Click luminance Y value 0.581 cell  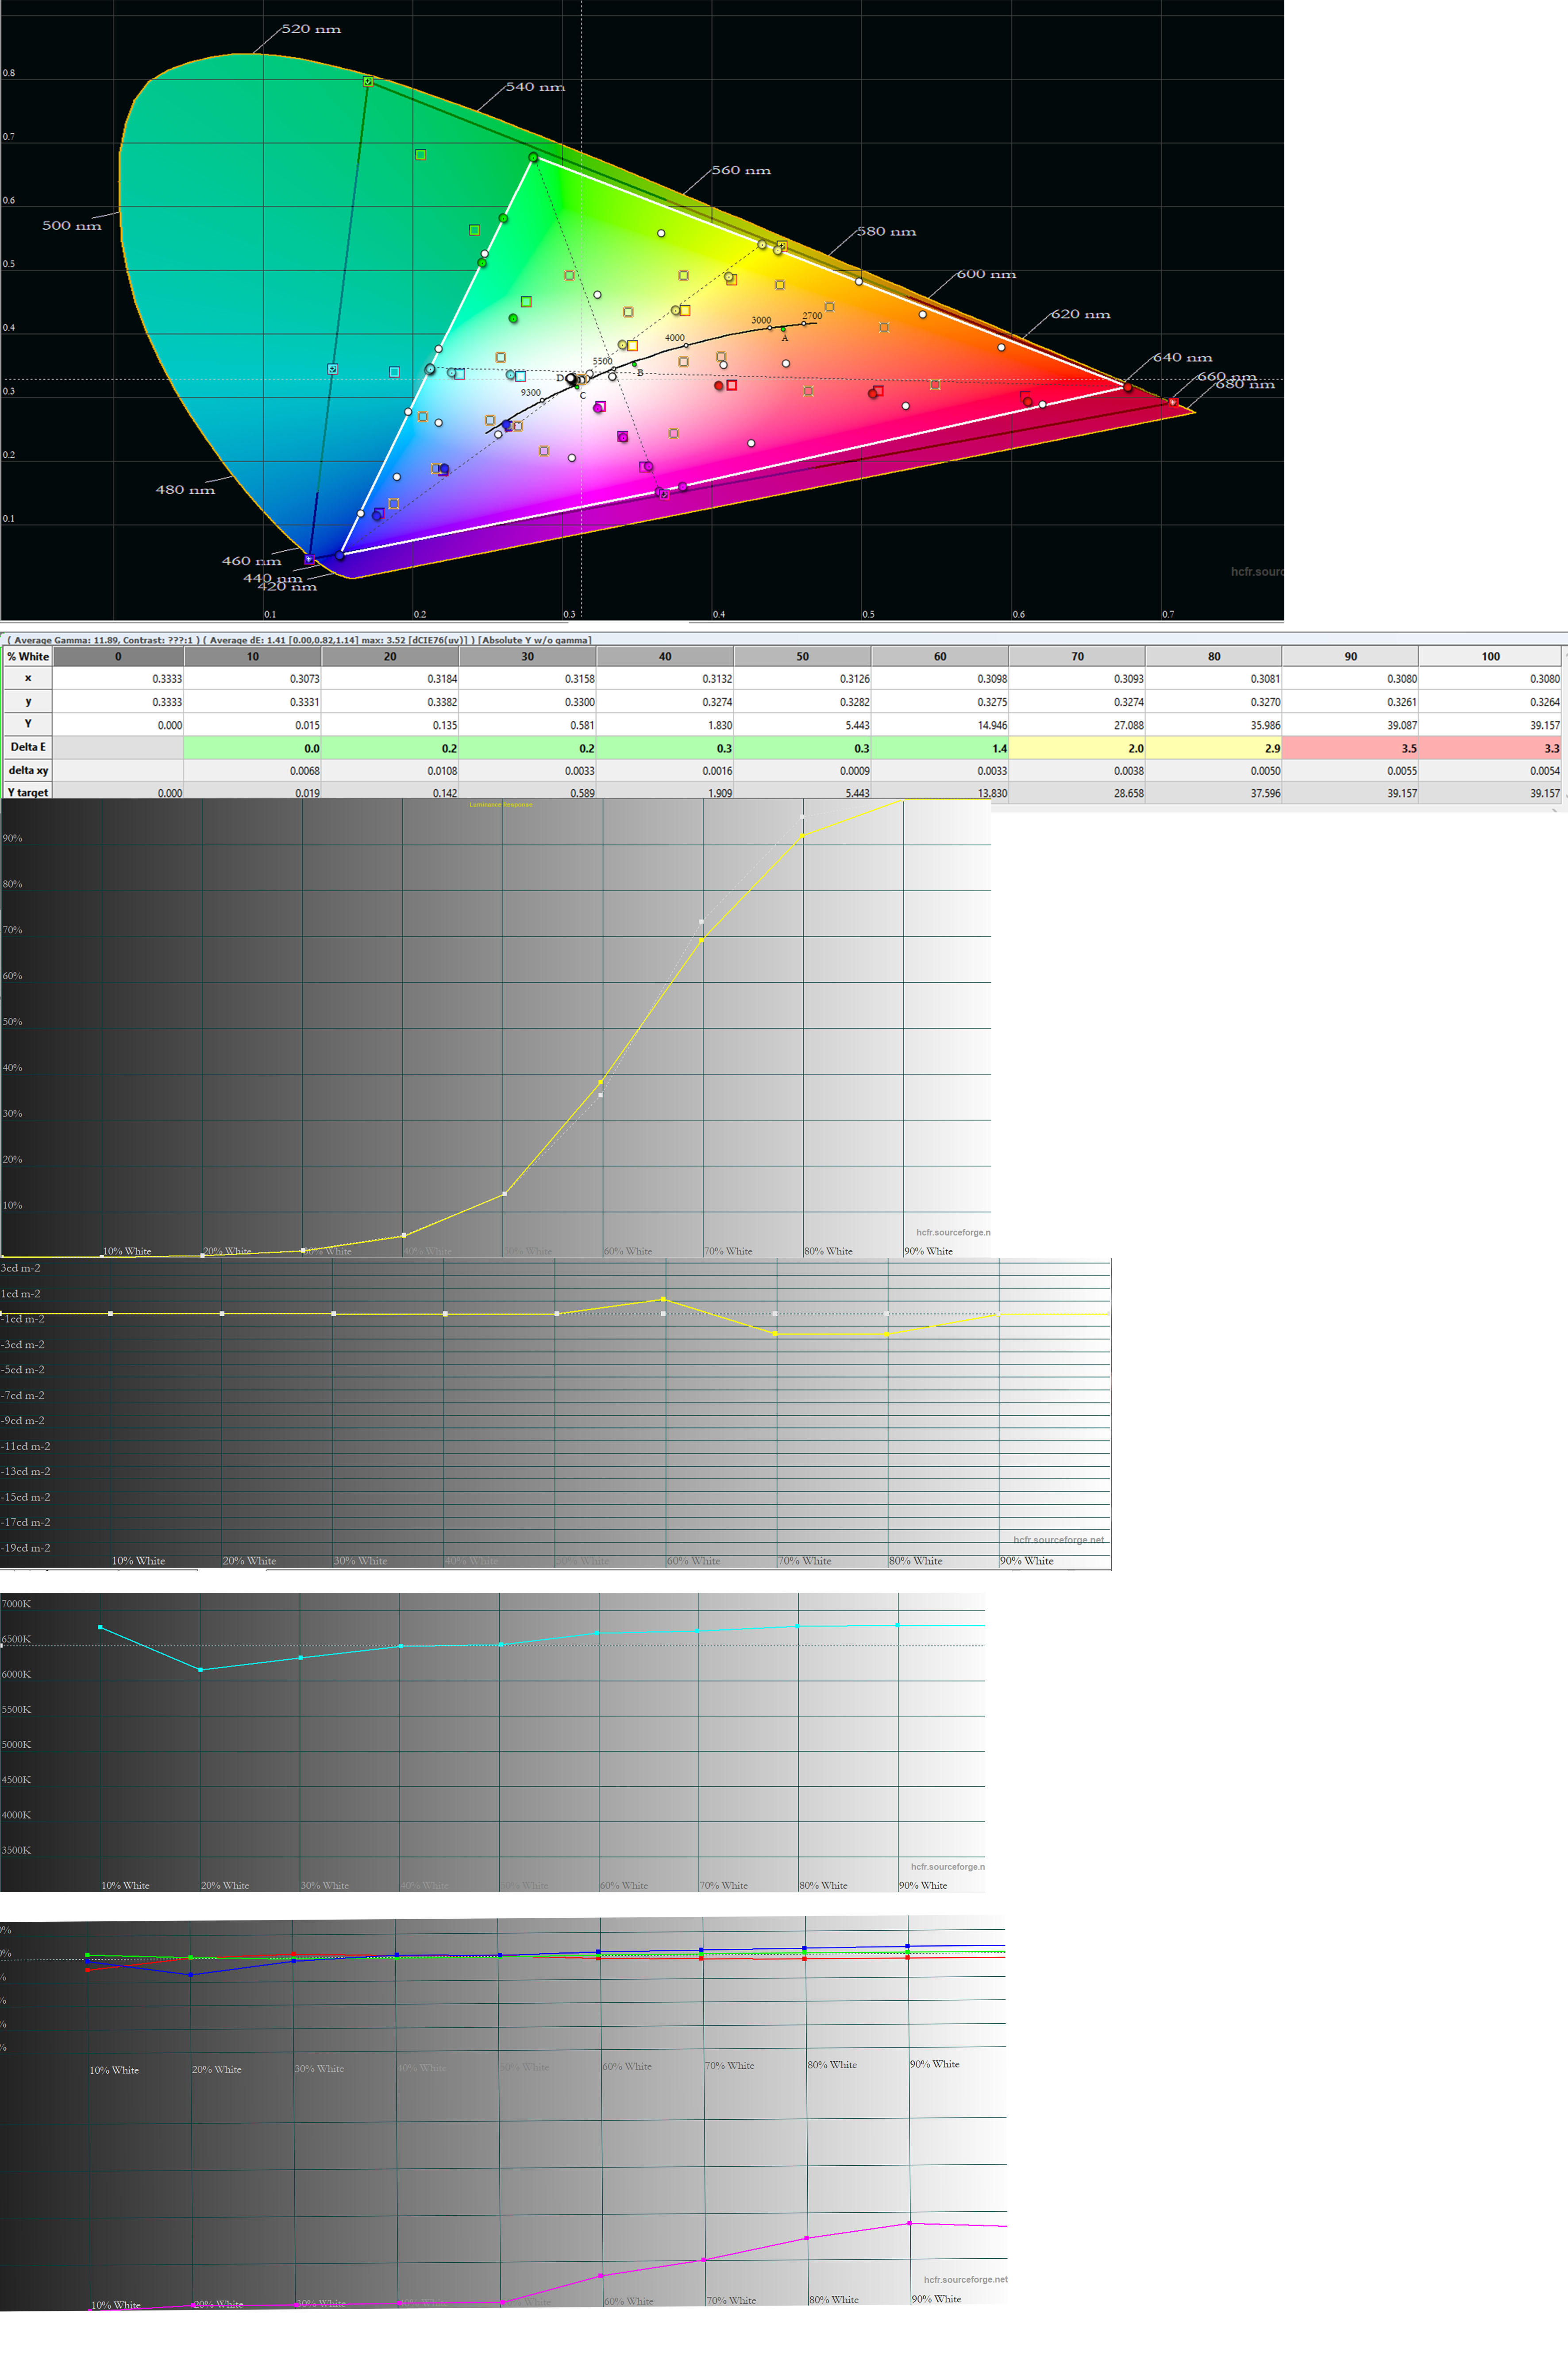click(x=527, y=724)
